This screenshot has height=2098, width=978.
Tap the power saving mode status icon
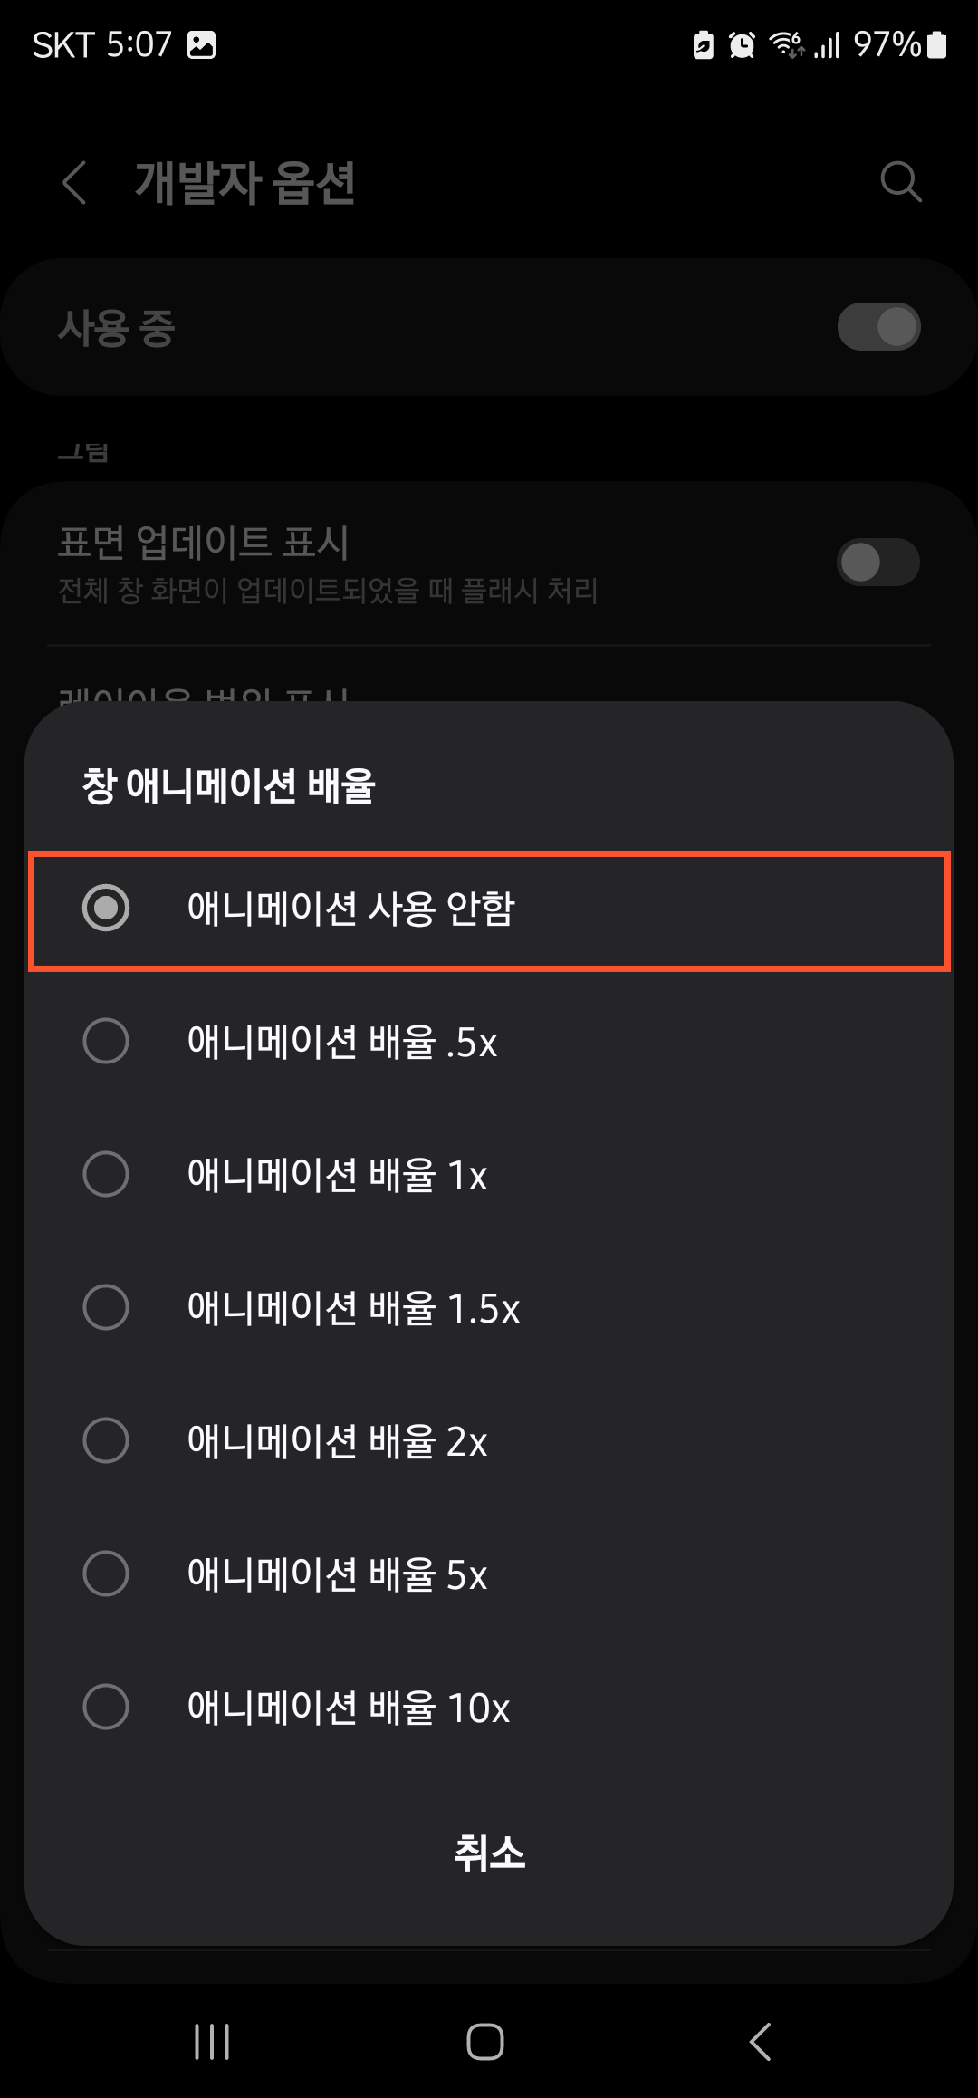click(x=703, y=44)
